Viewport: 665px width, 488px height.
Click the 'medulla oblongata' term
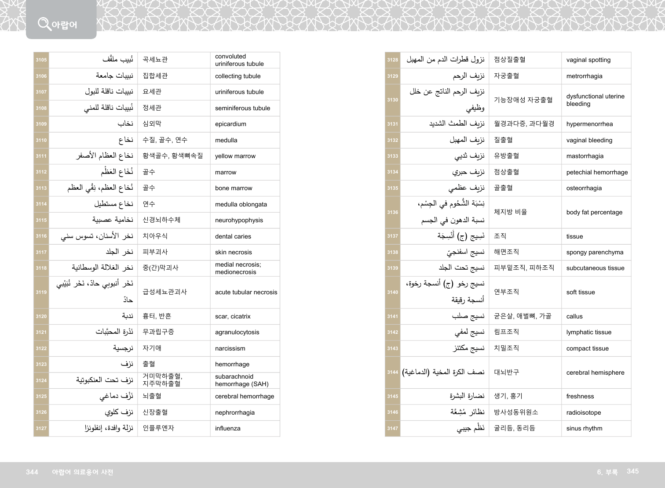241,204
